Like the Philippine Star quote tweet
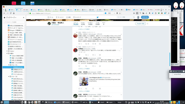185x104 pixels. 93,89
